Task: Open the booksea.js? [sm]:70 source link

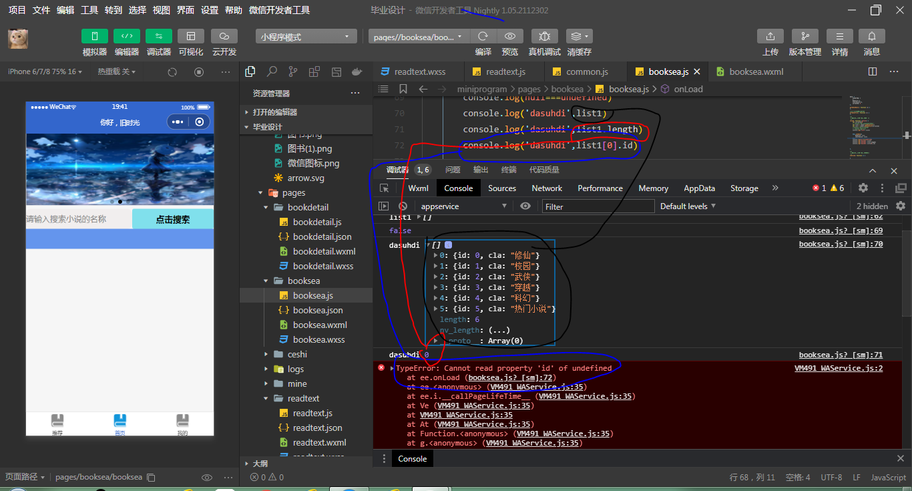Action: (x=841, y=244)
